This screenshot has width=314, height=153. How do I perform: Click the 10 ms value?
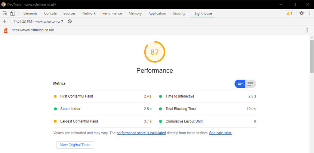click(251, 109)
